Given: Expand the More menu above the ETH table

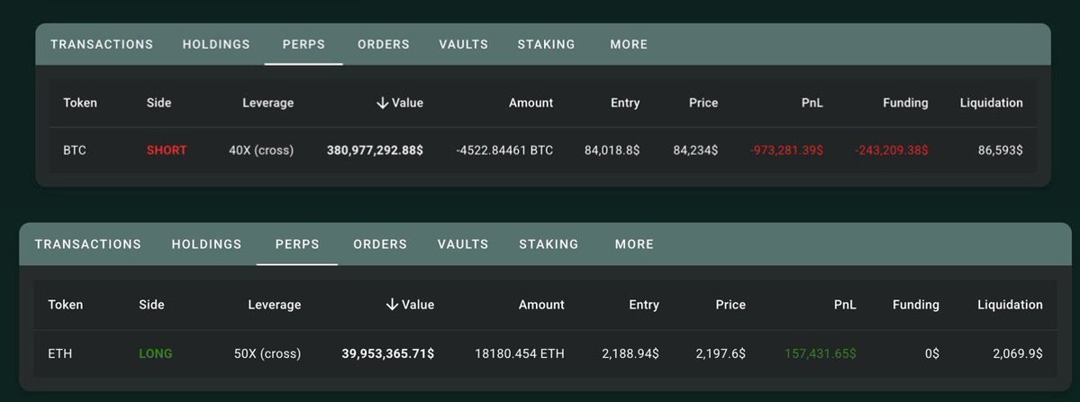Looking at the screenshot, I should pos(634,244).
